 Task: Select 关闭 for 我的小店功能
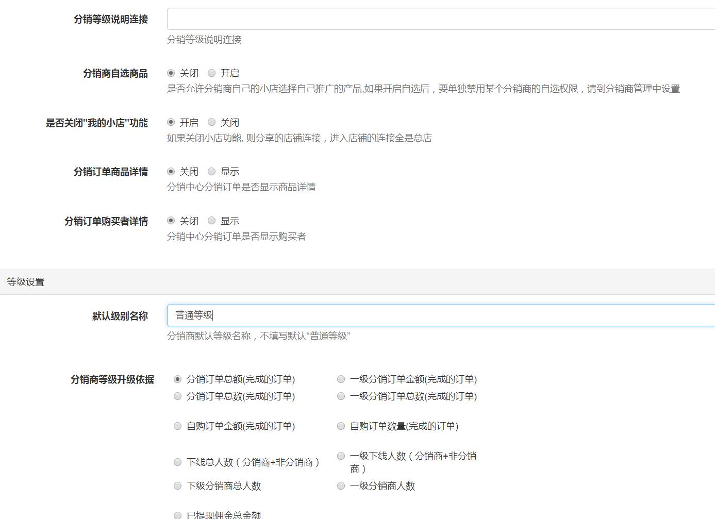tap(211, 122)
